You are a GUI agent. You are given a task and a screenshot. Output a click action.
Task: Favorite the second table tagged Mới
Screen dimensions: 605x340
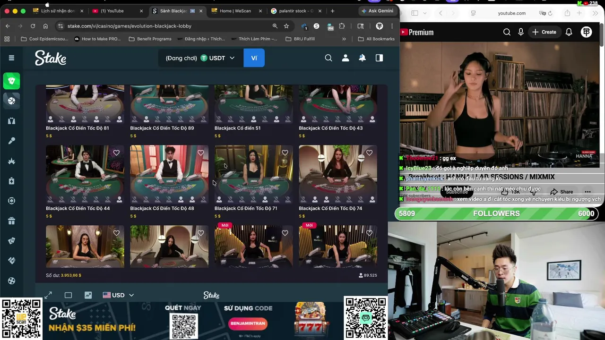(369, 233)
